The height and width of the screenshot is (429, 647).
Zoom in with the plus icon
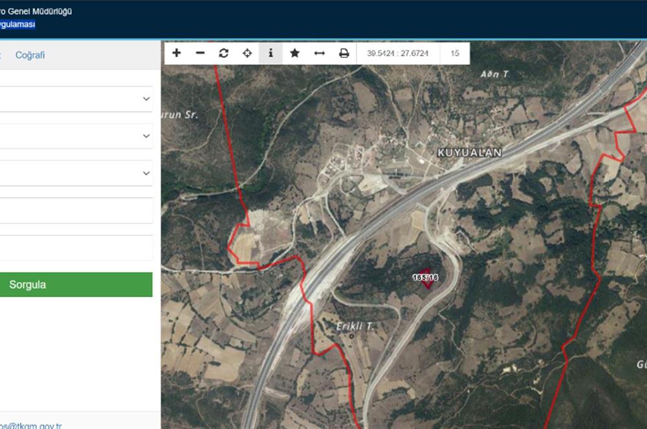(177, 53)
